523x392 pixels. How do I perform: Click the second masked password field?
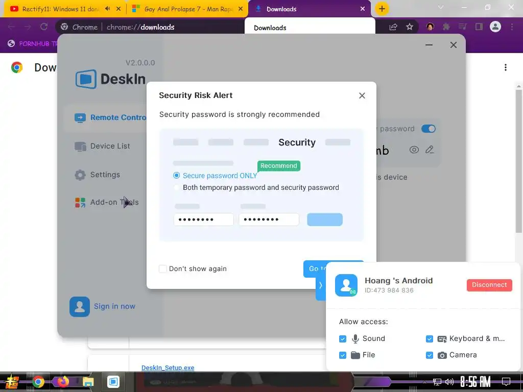(269, 219)
